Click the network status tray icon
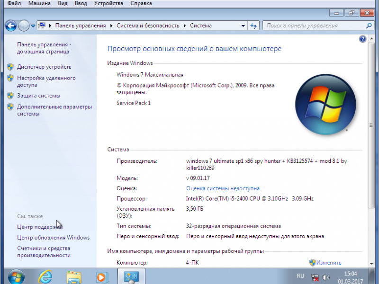 coord(315,277)
